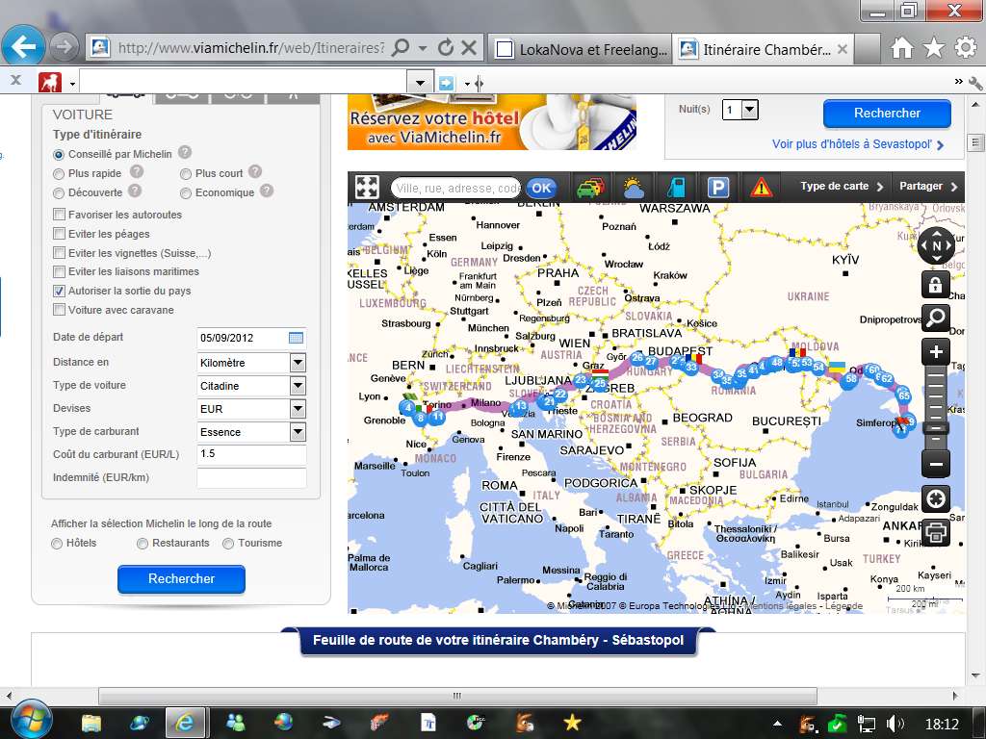Viewport: 986px width, 739px height.
Task: Open the Type de carte menu
Action: click(x=841, y=187)
